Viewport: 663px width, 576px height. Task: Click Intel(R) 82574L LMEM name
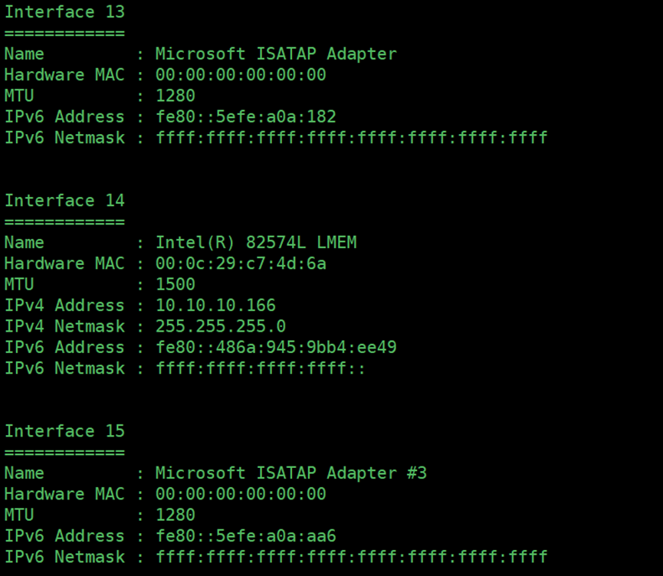(x=256, y=243)
